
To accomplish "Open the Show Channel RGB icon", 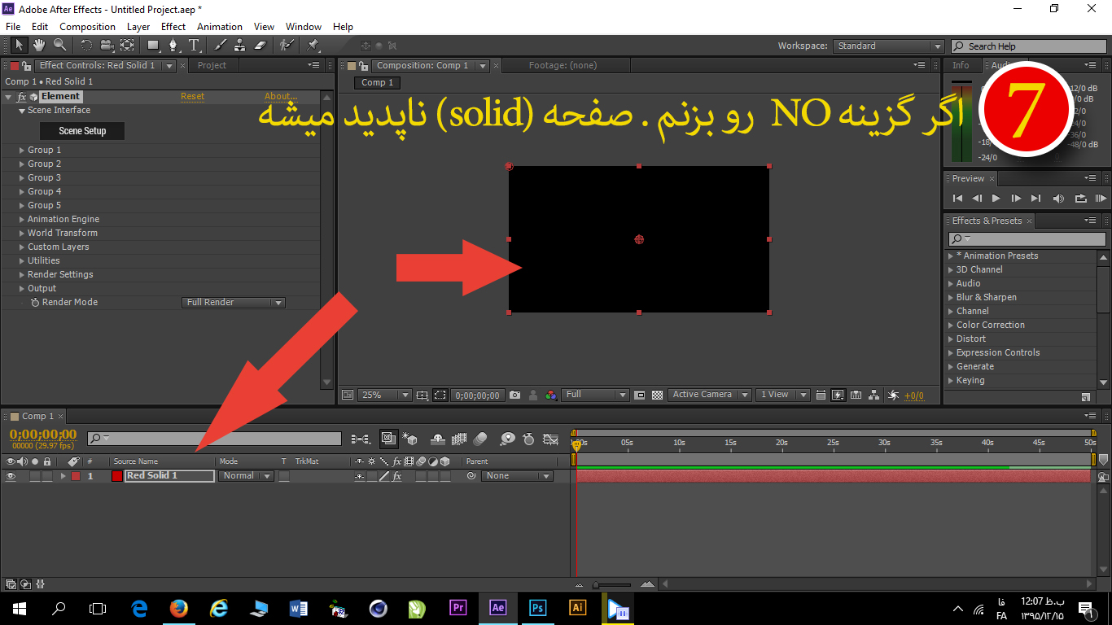I will pyautogui.click(x=551, y=395).
